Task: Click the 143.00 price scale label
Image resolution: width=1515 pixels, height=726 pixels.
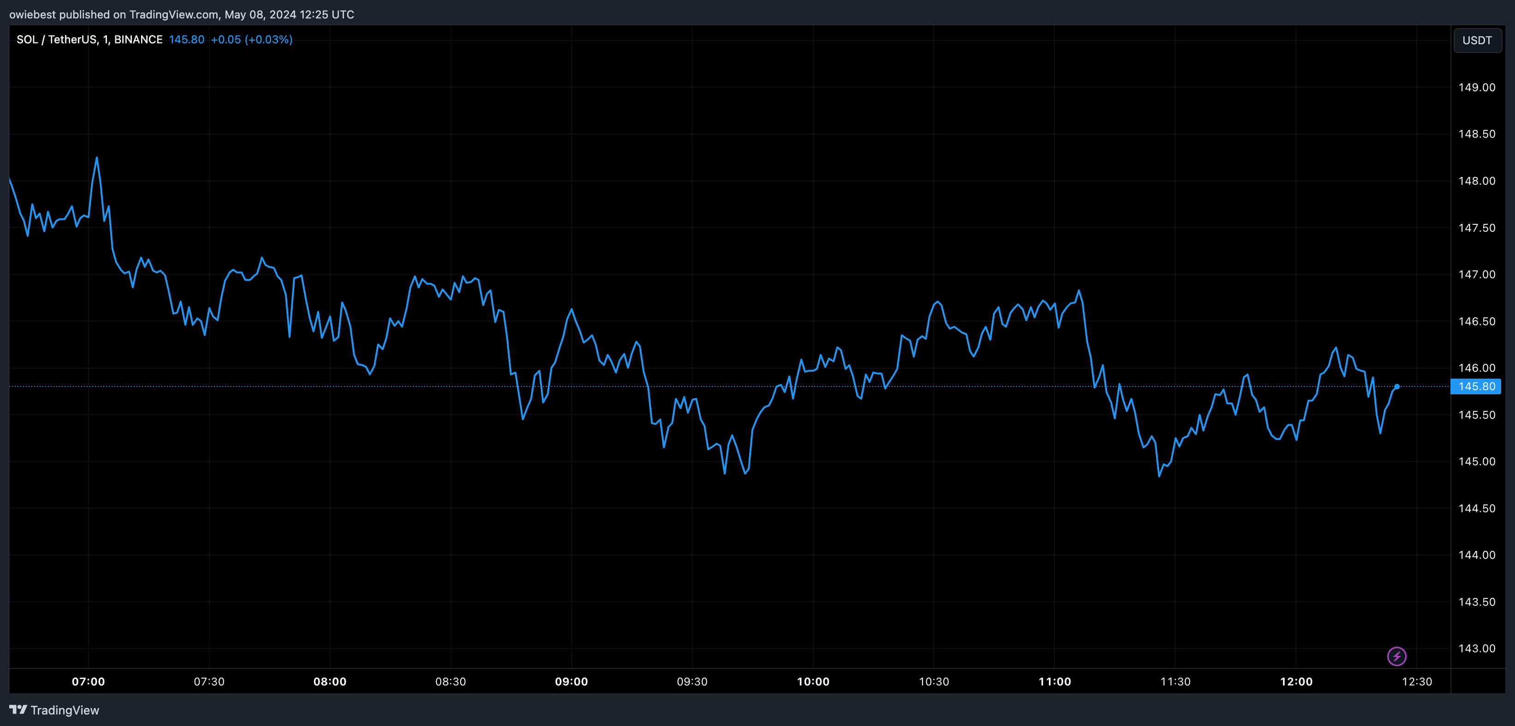Action: coord(1476,649)
